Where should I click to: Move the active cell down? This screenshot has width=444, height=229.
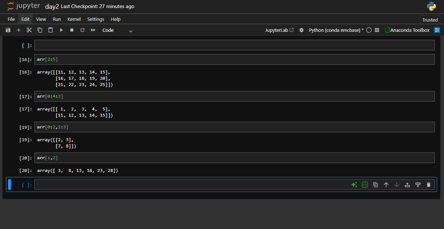click(397, 185)
